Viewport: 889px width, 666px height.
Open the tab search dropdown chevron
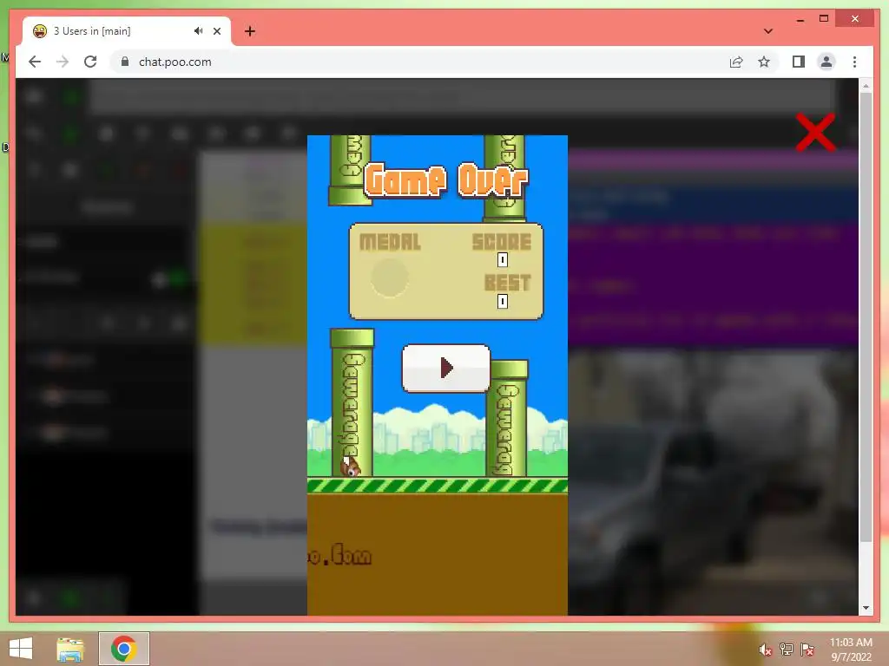point(768,31)
